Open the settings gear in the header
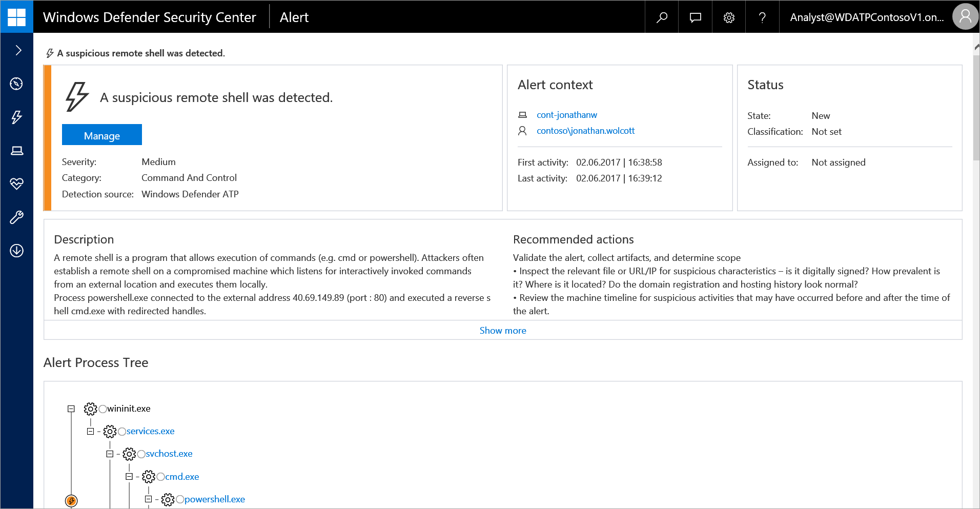The image size is (980, 509). pos(729,17)
